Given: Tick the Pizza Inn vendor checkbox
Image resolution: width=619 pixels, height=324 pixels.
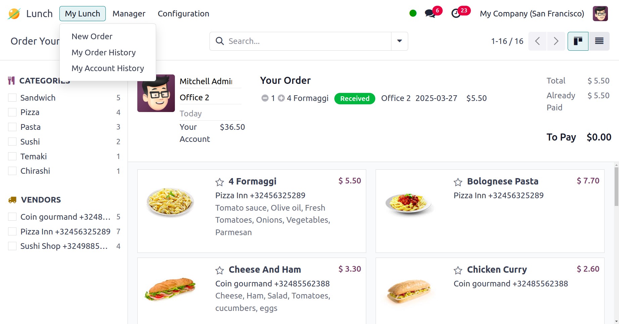Looking at the screenshot, I should coord(12,232).
